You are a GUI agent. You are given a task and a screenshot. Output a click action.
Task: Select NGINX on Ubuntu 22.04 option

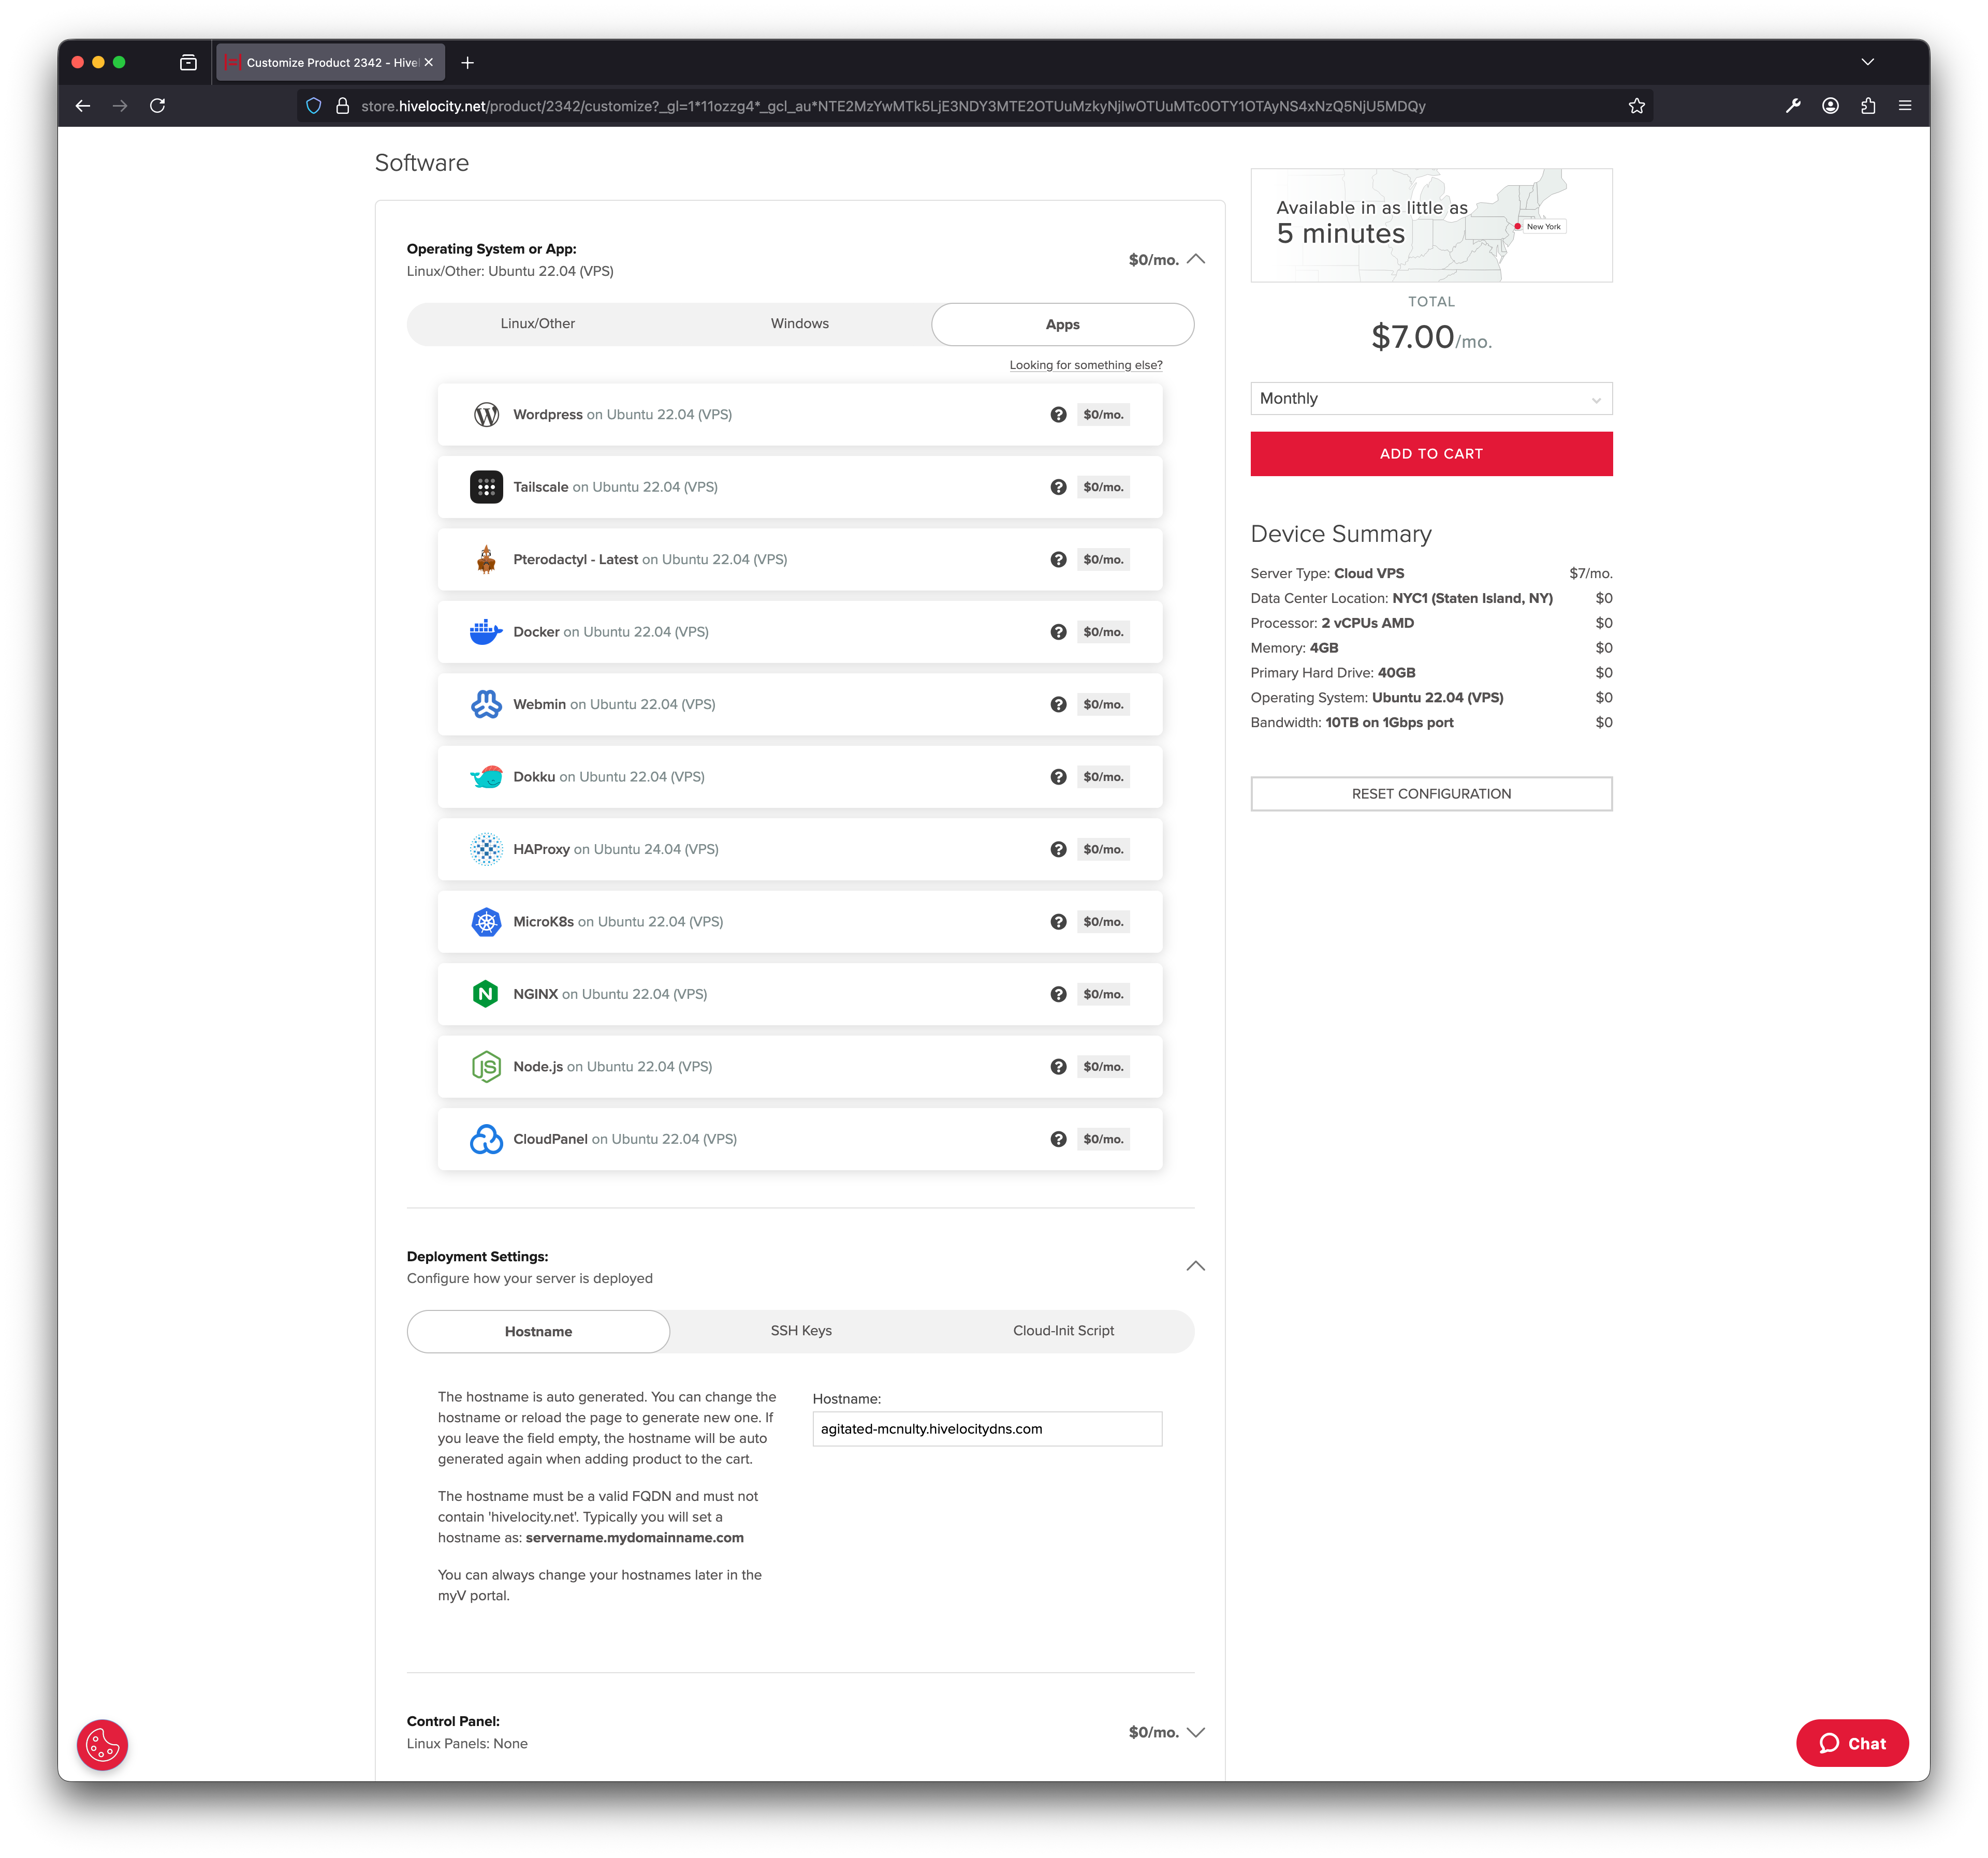pyautogui.click(x=799, y=994)
